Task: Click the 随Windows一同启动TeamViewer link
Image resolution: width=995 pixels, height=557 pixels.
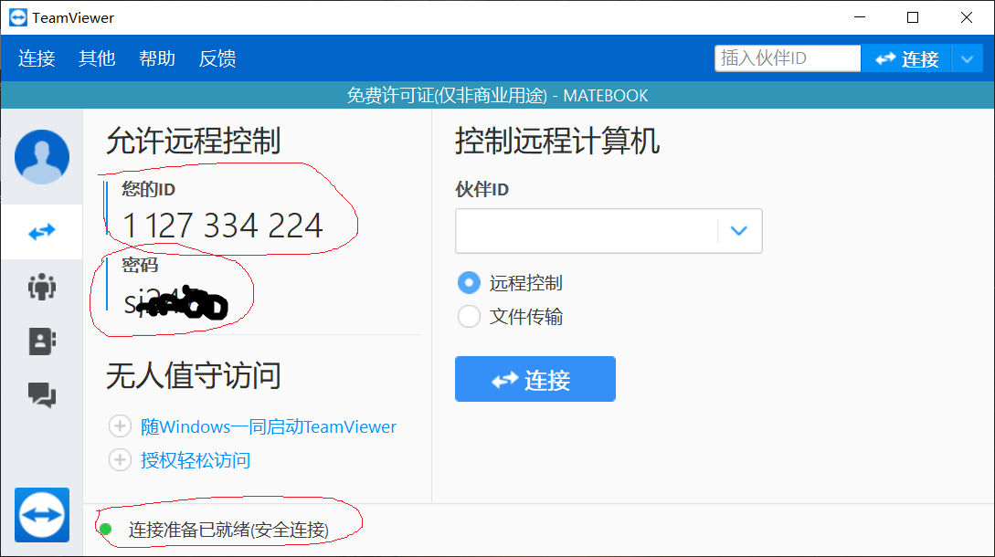Action: (x=269, y=427)
